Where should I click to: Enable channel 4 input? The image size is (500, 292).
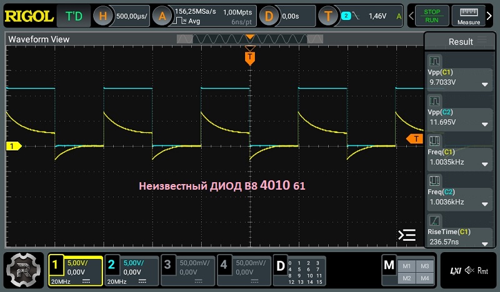[x=243, y=271]
